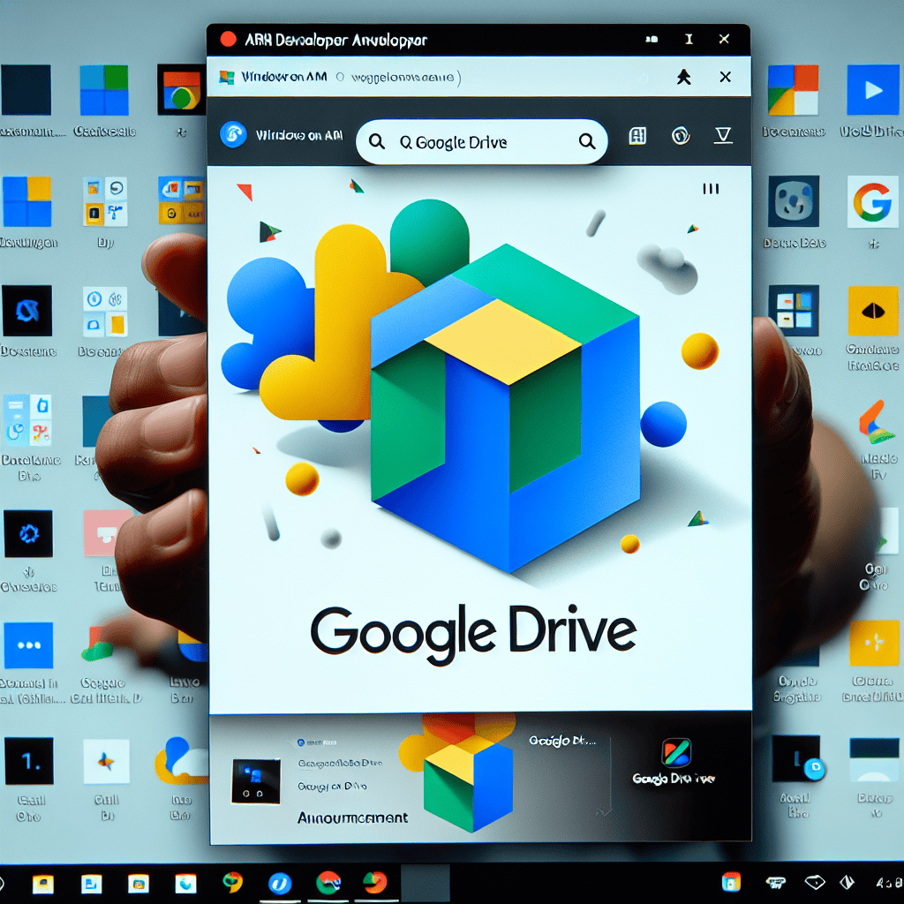Open the dark desktop icon with the blue smiling face

[x=794, y=201]
